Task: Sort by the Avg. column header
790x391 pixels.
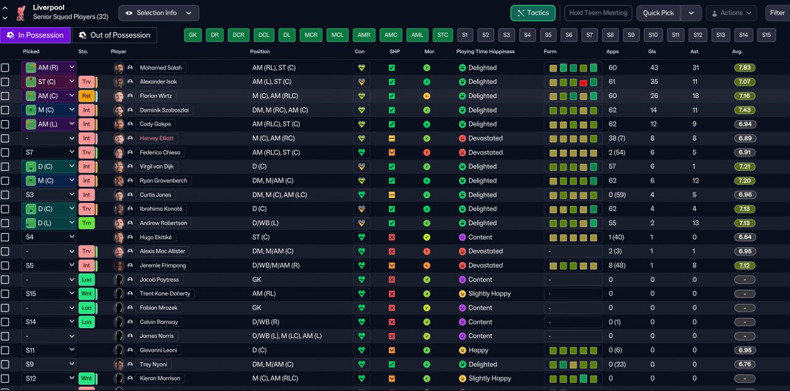Action: click(737, 52)
